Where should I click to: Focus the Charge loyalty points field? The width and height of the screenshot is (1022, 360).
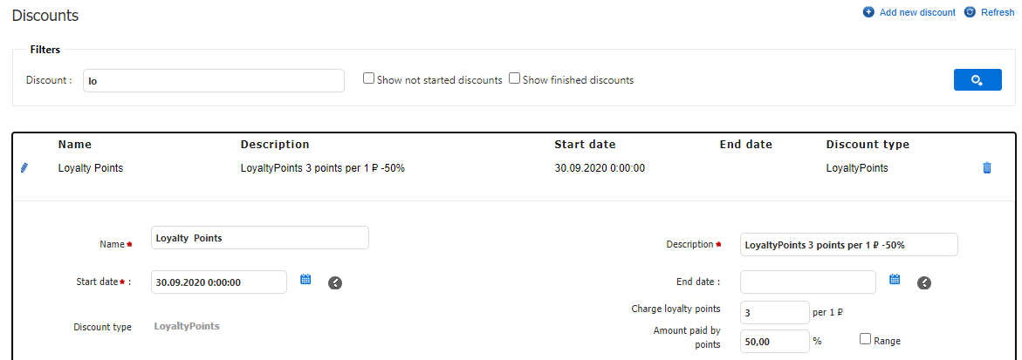pyautogui.click(x=774, y=312)
